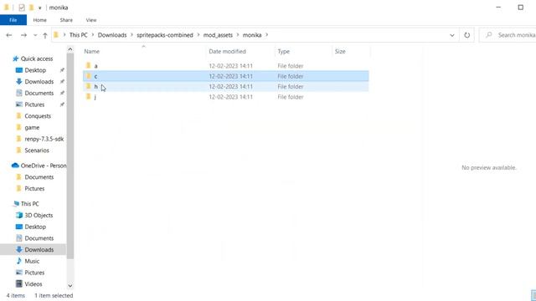The height and width of the screenshot is (301, 536).
Task: Click mod_assets in the address breadcrumb
Action: pyautogui.click(x=218, y=35)
